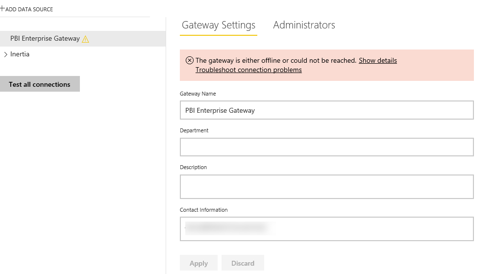Expand the Inertia gateway chevron
Image resolution: width=495 pixels, height=274 pixels.
6,54
